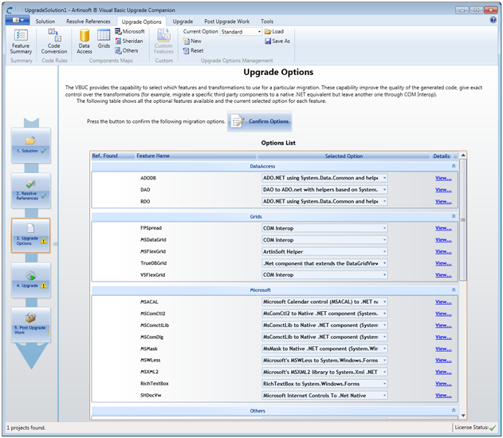Open help question mark icon
The height and width of the screenshot is (438, 503).
point(493,20)
